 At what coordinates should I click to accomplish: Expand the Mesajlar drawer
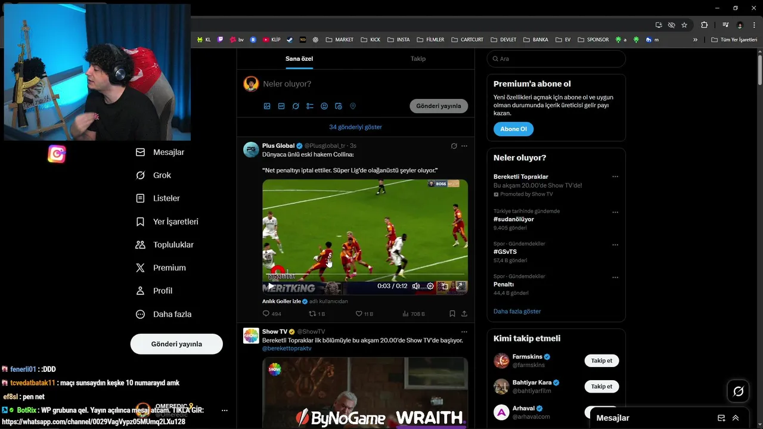[736, 418]
